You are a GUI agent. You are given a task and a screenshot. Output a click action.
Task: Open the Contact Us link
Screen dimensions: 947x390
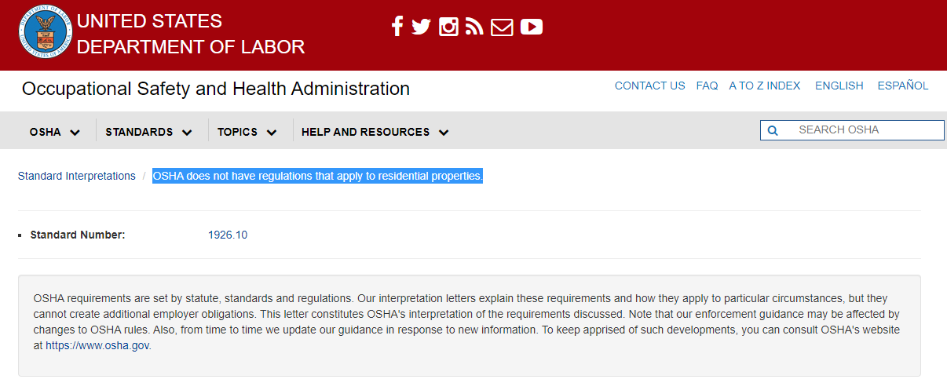pyautogui.click(x=649, y=86)
